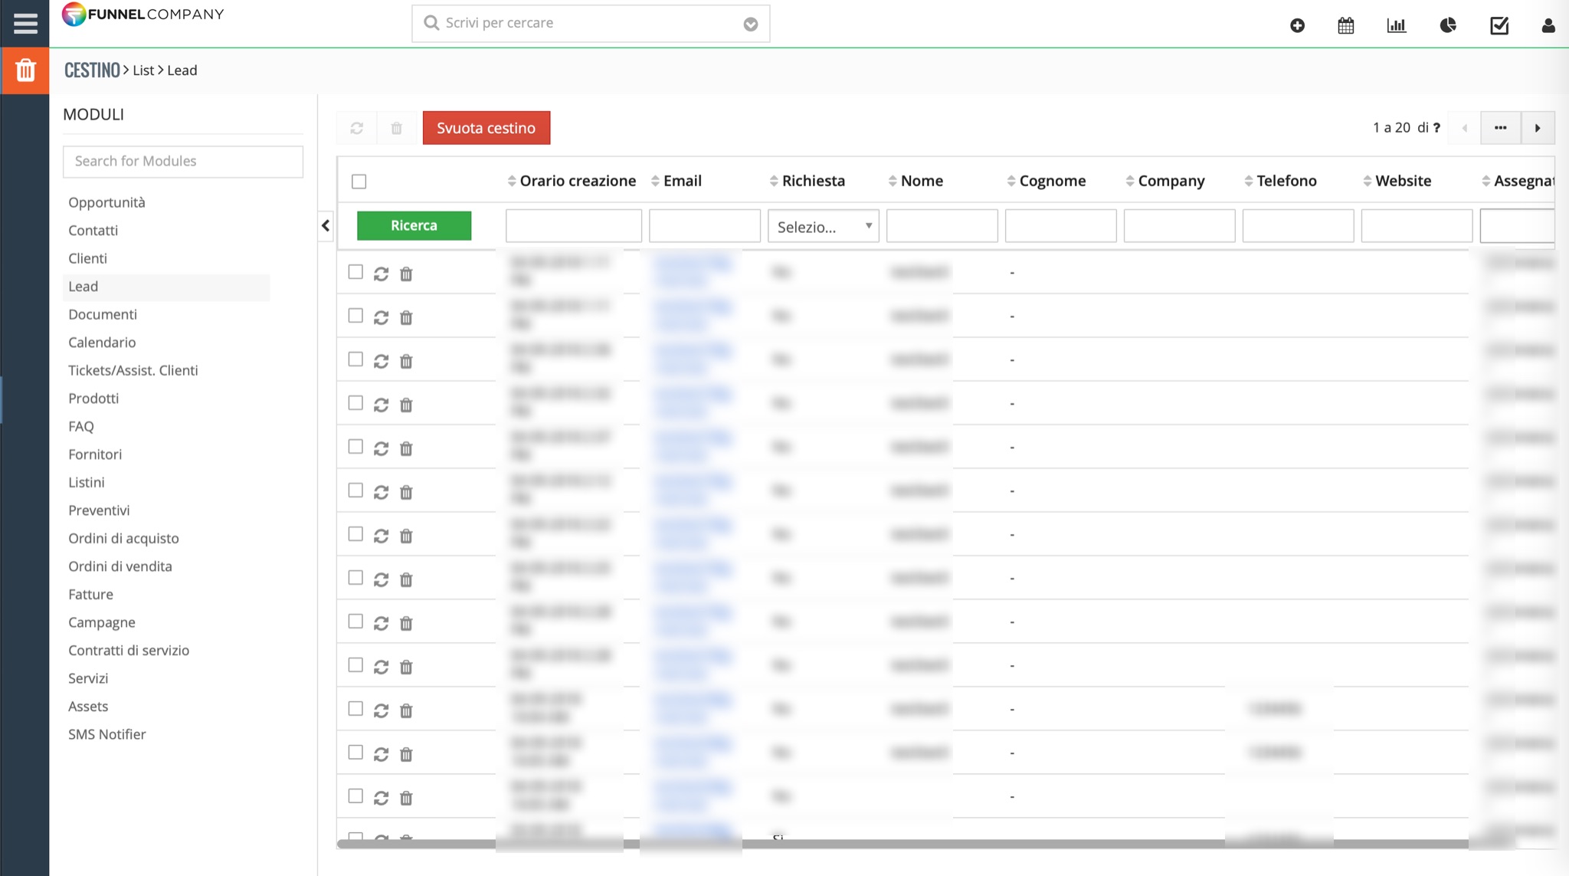Check the third lead row checkbox

coord(355,359)
